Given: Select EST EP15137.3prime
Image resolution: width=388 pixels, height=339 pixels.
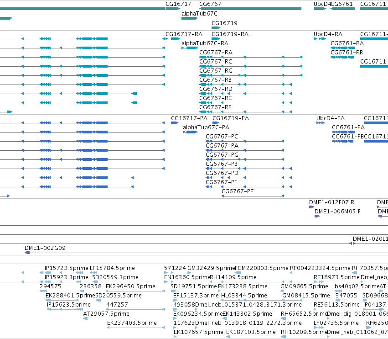Looking at the screenshot, I should click(x=196, y=296).
